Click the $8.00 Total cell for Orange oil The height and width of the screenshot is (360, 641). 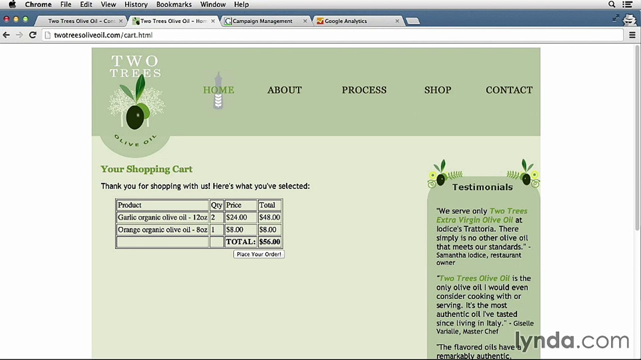(270, 230)
